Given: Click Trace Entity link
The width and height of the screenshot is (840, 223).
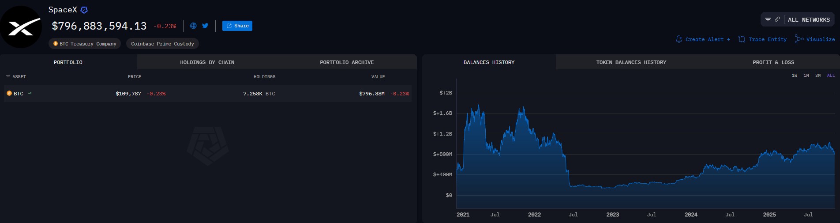Looking at the screenshot, I should tap(768, 39).
